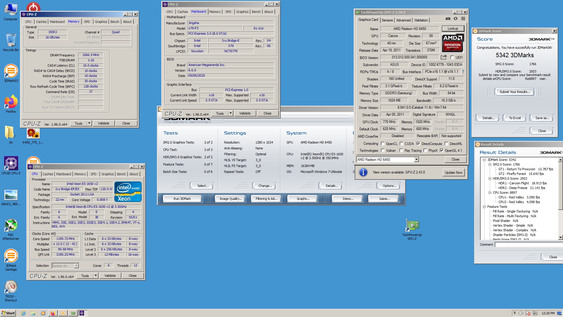Switch to the Sensors tab in GPU-Z

387,20
